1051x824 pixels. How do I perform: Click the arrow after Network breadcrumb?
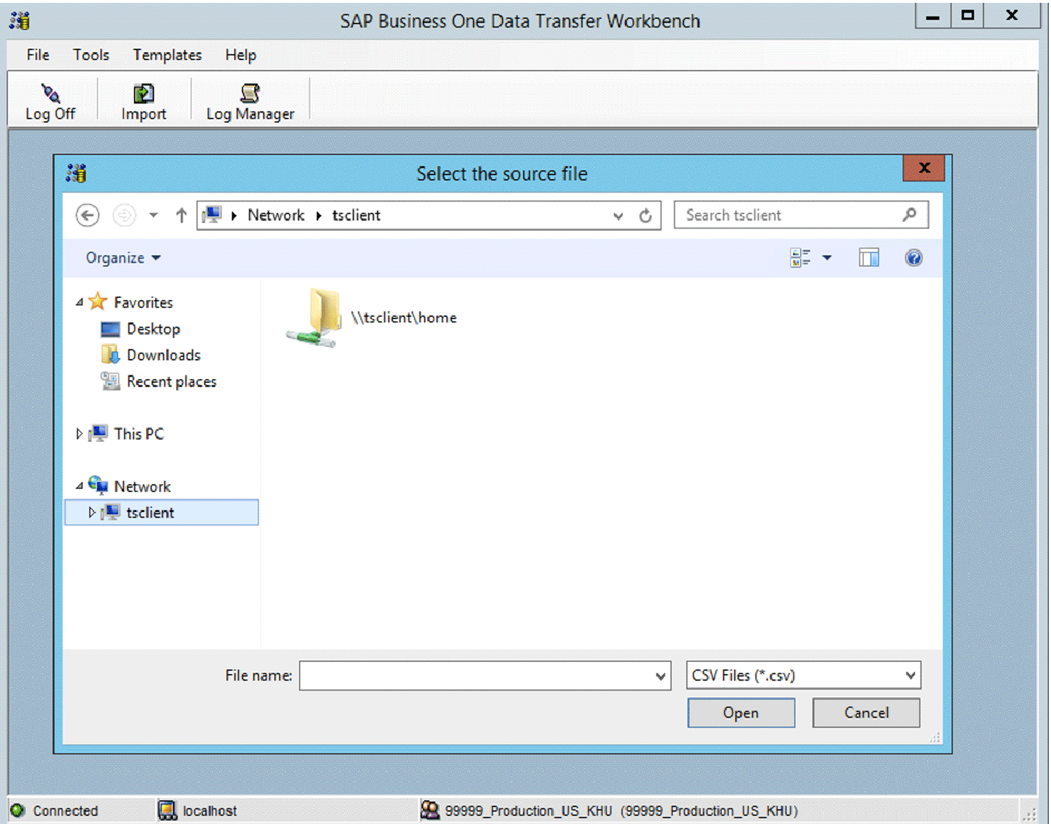[x=319, y=216]
